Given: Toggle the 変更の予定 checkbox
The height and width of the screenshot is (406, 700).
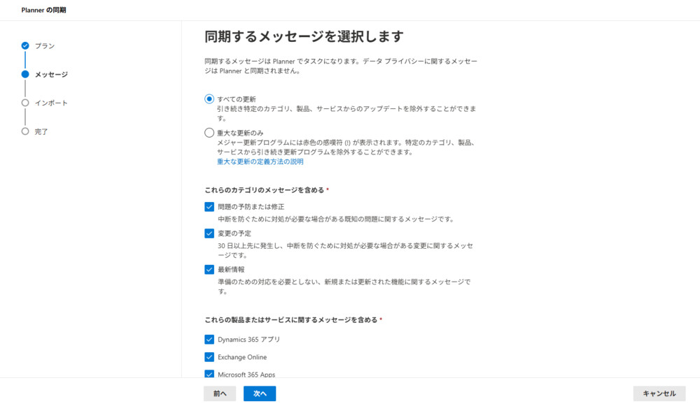Looking at the screenshot, I should point(209,233).
